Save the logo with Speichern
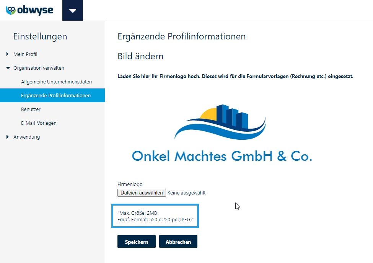The width and height of the screenshot is (373, 263). 137,242
